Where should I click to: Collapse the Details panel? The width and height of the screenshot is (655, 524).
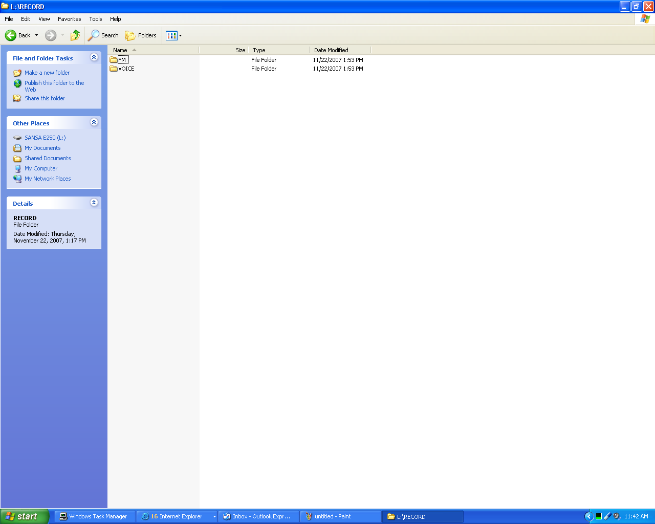coord(94,203)
